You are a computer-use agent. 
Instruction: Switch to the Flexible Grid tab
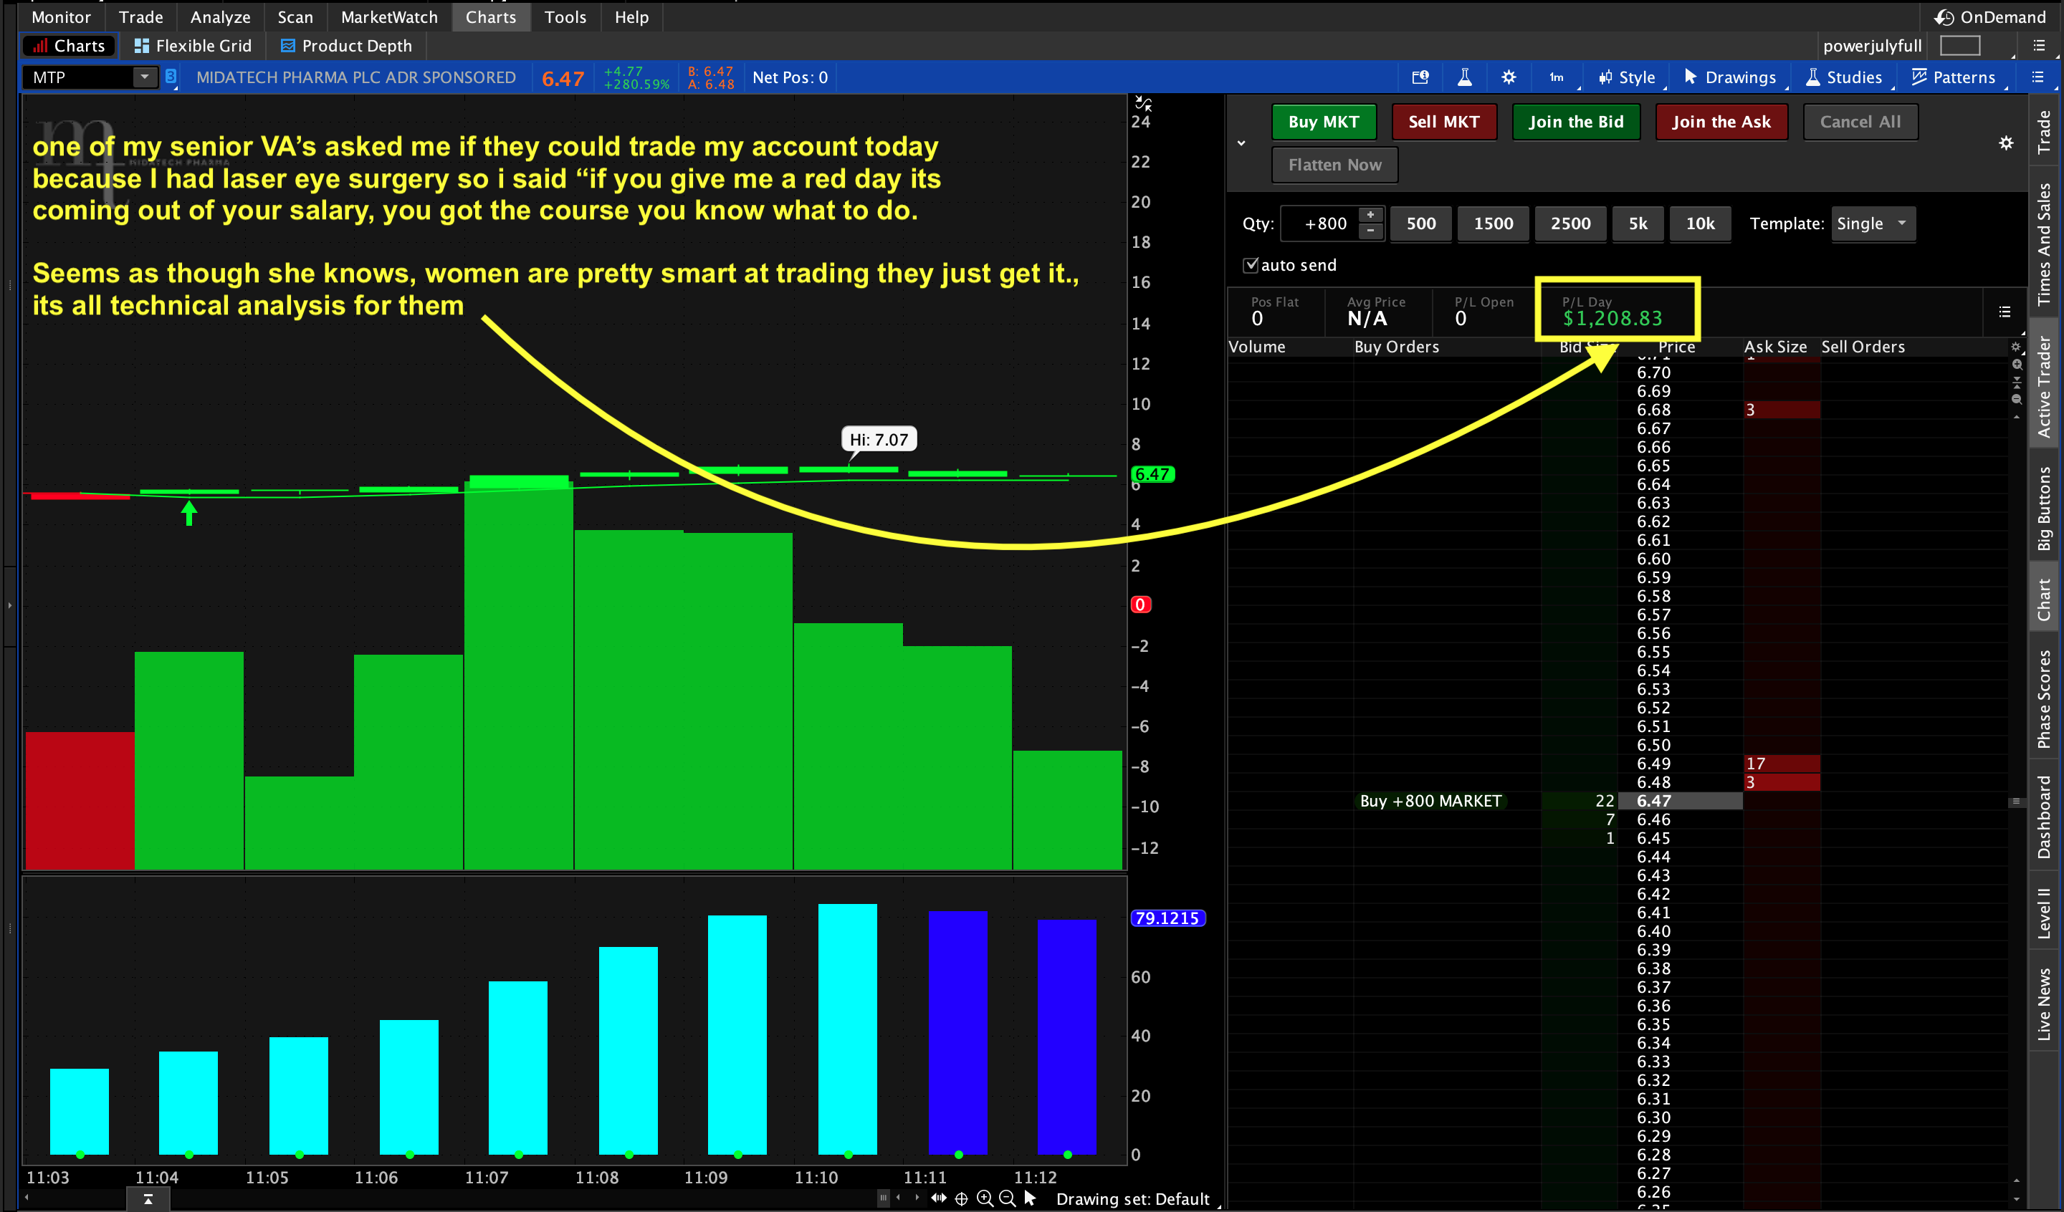point(193,46)
